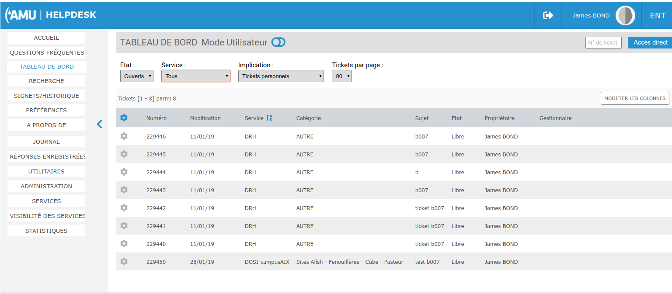This screenshot has height=294, width=672.
Task: Open gear menu for ticket 229450
Action: [124, 262]
